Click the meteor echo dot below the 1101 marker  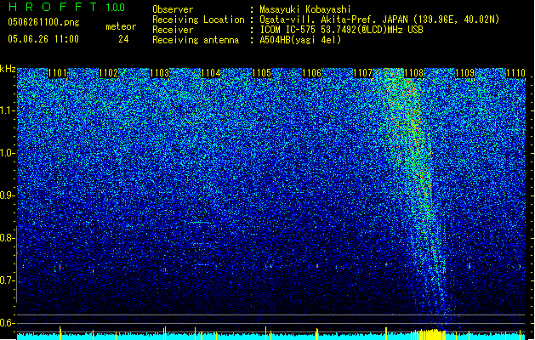coord(60,268)
